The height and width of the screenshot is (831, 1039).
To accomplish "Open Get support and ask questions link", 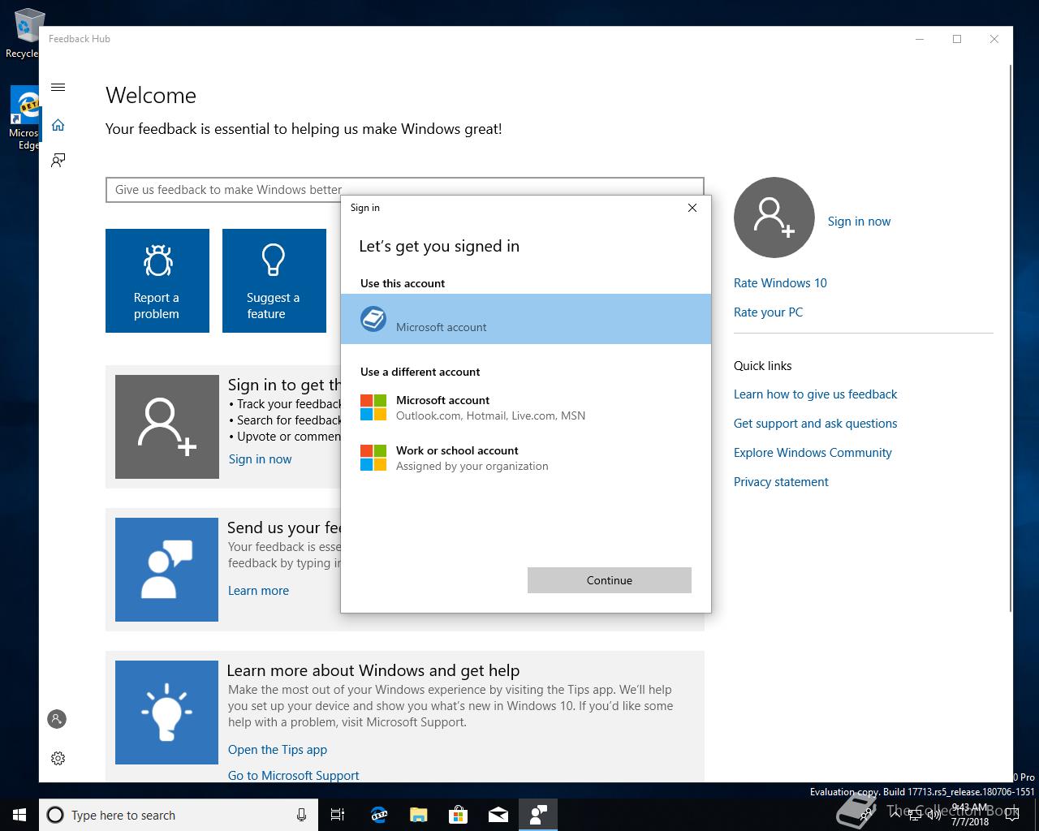I will tap(815, 424).
